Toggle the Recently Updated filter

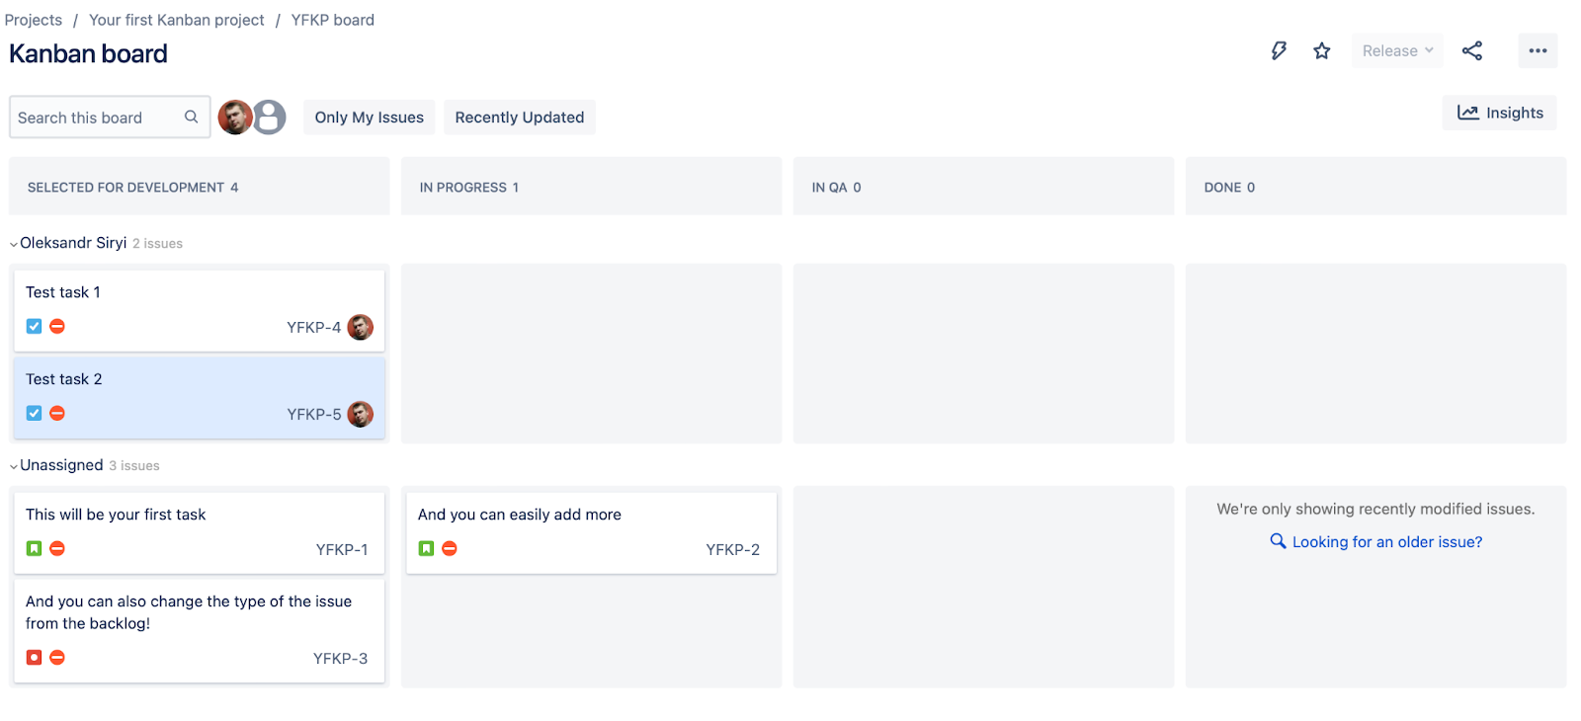[519, 118]
